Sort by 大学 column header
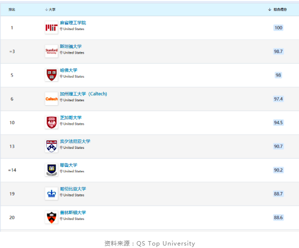 coord(52,9)
